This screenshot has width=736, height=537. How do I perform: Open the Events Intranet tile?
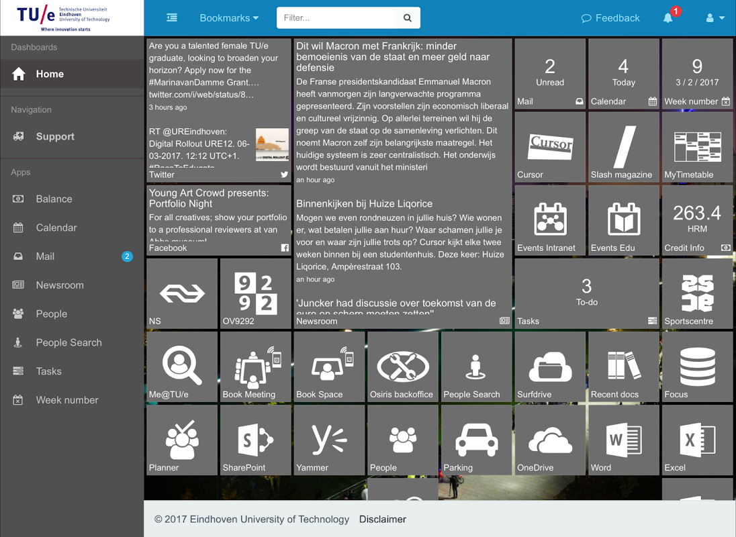pyautogui.click(x=550, y=220)
